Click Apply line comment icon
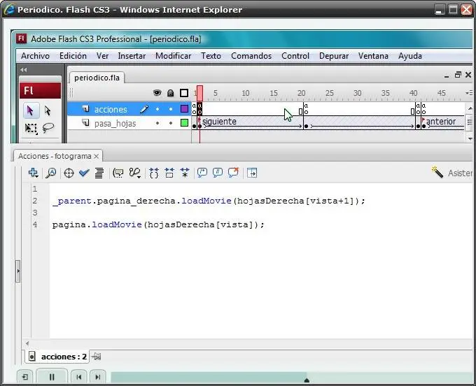The height and width of the screenshot is (386, 476). [218, 173]
